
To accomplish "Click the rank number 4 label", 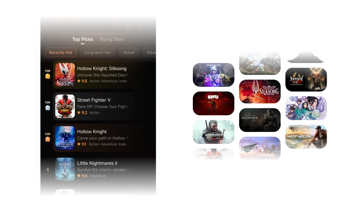I will pos(47,170).
